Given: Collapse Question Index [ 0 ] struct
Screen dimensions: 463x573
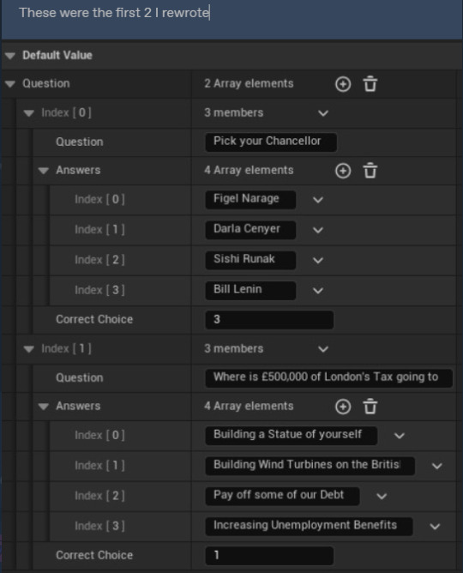Looking at the screenshot, I should (x=29, y=113).
